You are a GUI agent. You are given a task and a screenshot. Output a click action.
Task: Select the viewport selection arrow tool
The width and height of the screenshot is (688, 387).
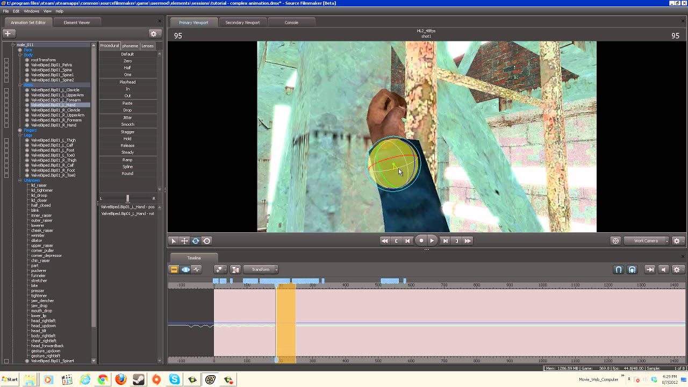pyautogui.click(x=173, y=241)
